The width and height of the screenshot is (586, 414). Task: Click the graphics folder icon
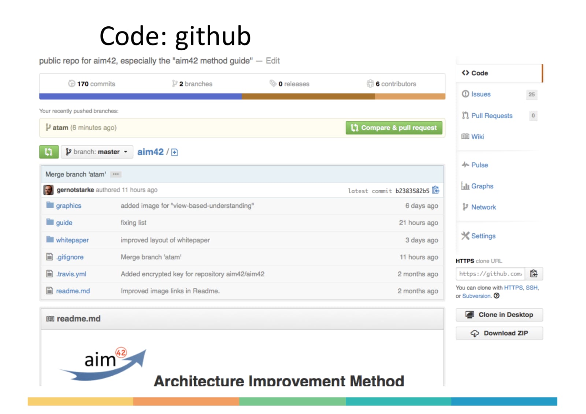pyautogui.click(x=50, y=205)
